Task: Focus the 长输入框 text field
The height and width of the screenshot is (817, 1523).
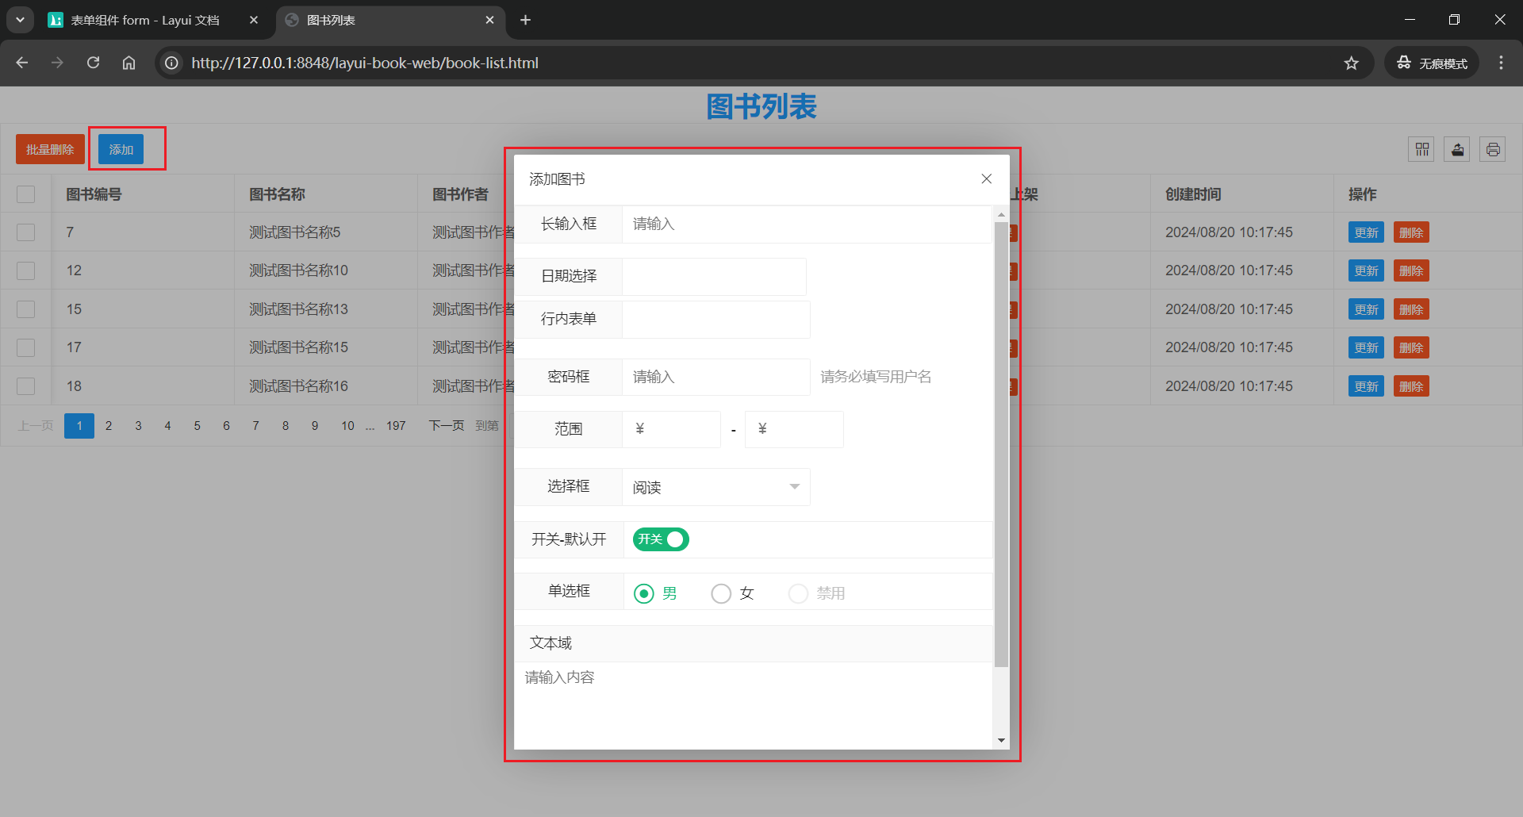Action: click(x=807, y=224)
